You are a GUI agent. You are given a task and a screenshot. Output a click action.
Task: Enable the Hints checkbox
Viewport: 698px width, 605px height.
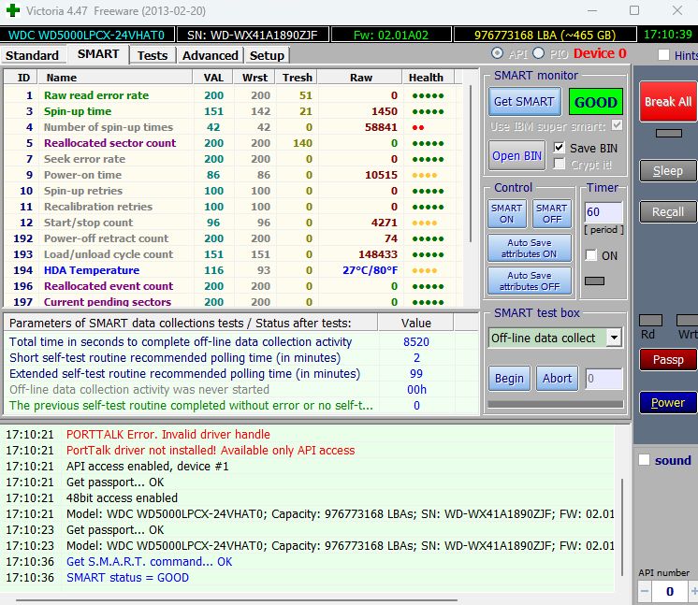click(x=663, y=55)
